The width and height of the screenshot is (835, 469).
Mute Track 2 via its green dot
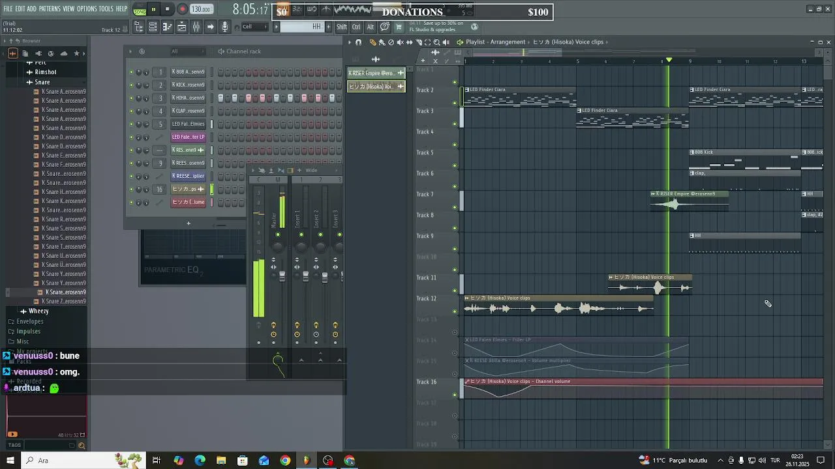pyautogui.click(x=455, y=103)
